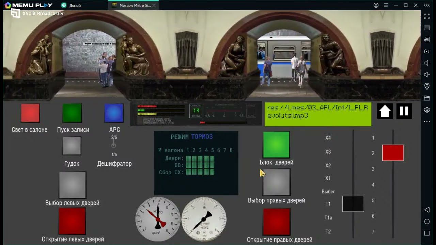Click green audio file path display
436x245 pixels.
[x=318, y=114]
